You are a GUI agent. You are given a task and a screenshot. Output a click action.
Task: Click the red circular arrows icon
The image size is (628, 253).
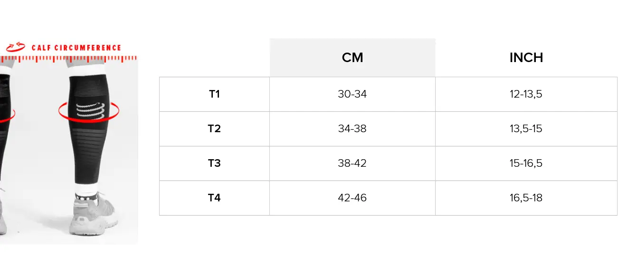(x=16, y=47)
